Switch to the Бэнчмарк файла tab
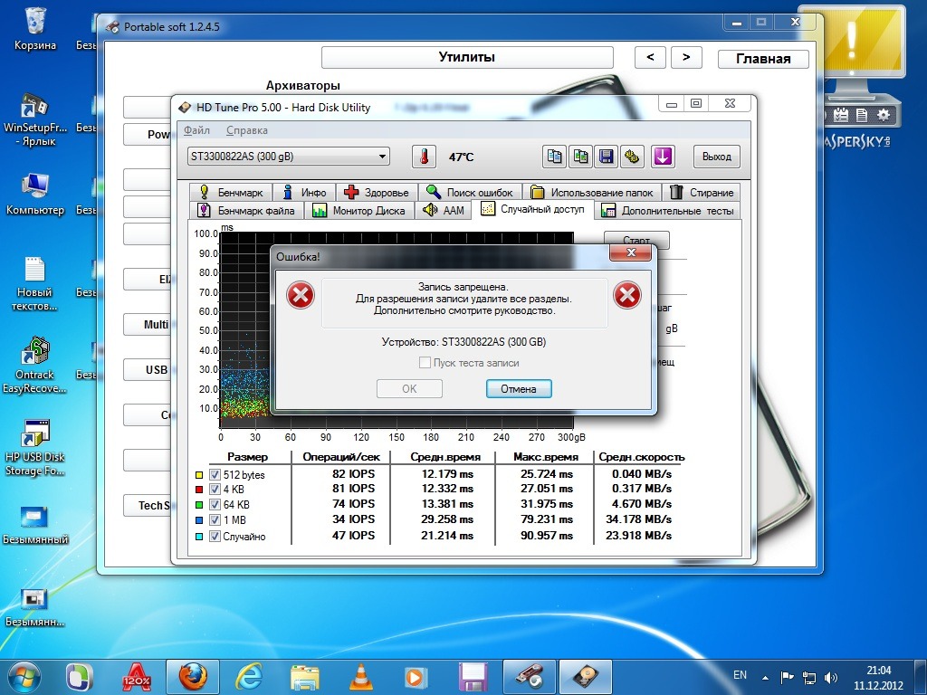The width and height of the screenshot is (927, 695). coord(246,210)
